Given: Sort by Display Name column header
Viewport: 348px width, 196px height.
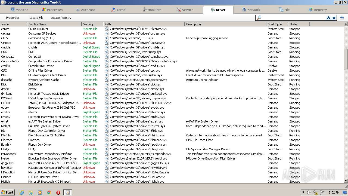Looking at the screenshot, I should 54,24.
